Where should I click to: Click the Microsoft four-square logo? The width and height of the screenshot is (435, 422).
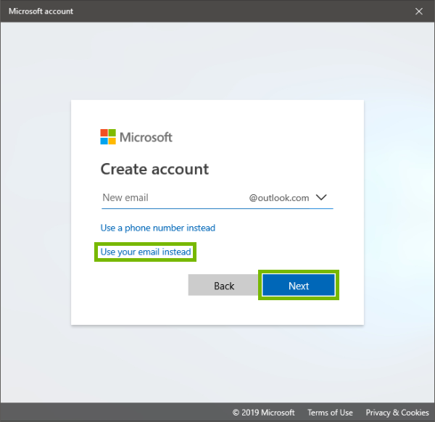pyautogui.click(x=108, y=136)
